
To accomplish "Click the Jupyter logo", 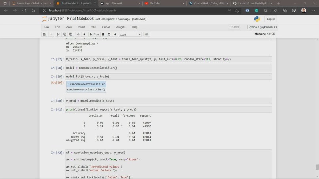I will [53, 19].
